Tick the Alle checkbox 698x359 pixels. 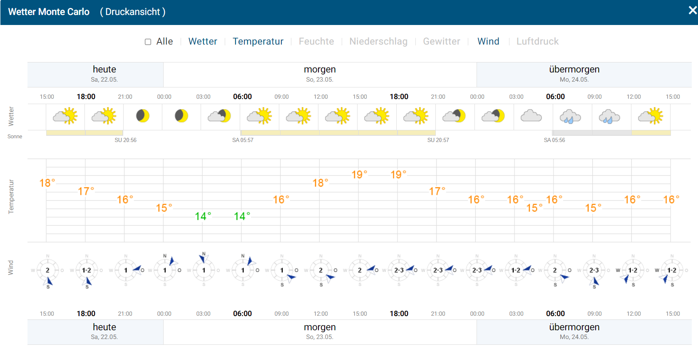(148, 42)
